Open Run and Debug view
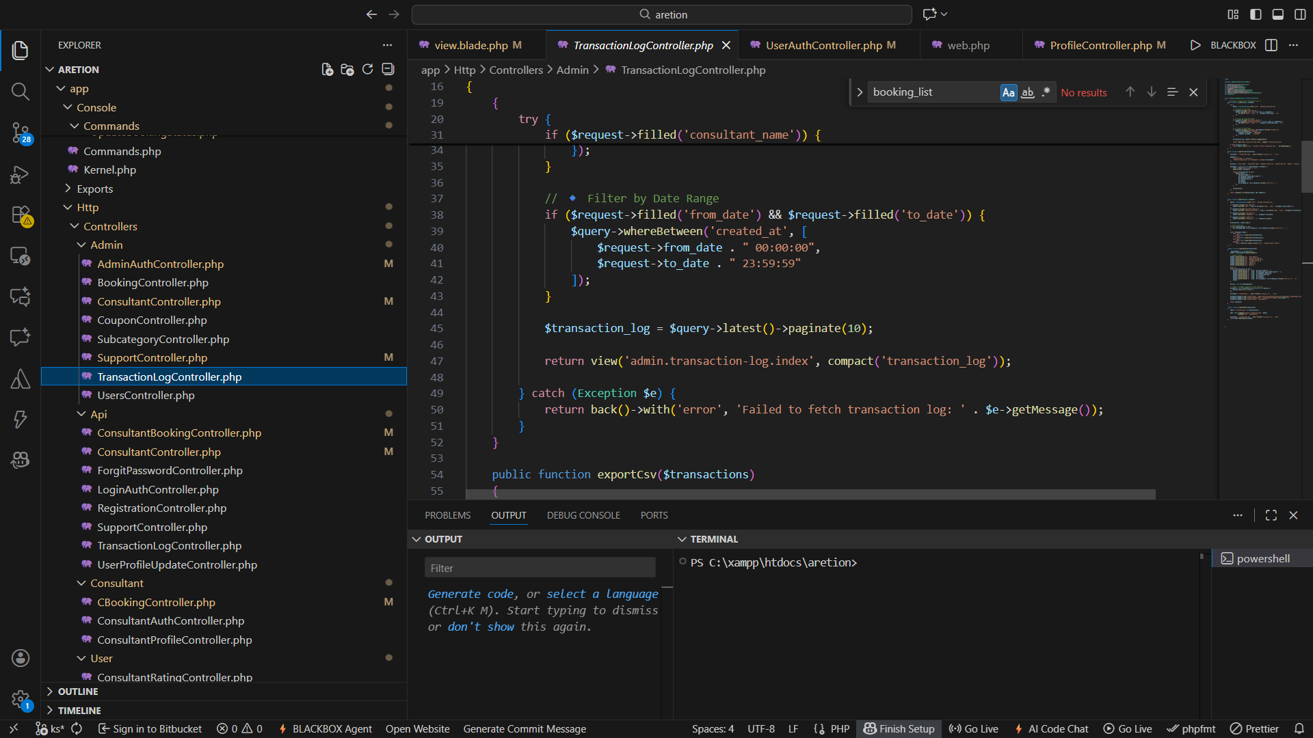Screen dimensions: 1313x738 [20, 174]
